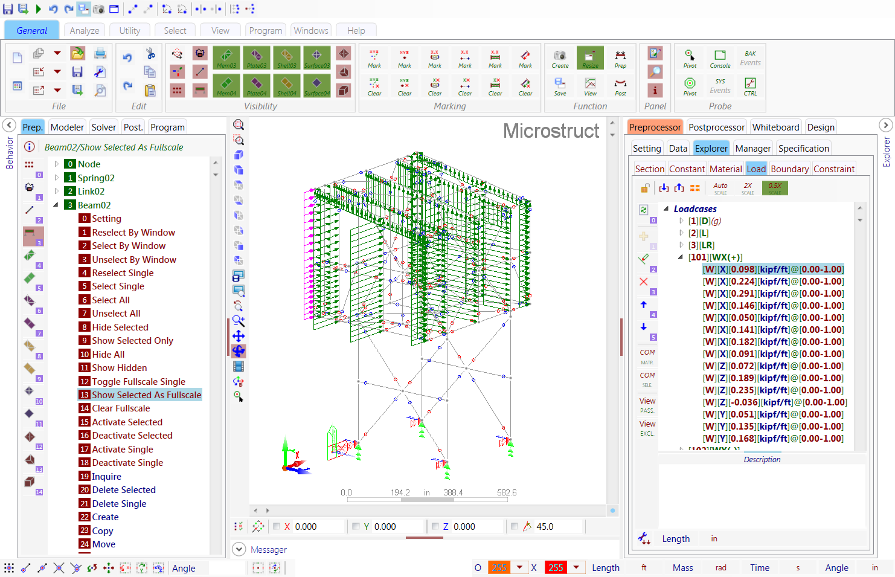Toggle the angle 45.0 checkbox
Screen dimensions: 895x577
tap(514, 526)
